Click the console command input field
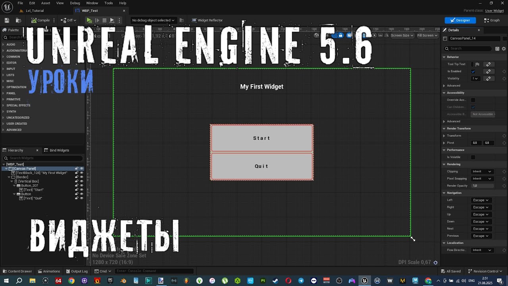 tap(154, 271)
